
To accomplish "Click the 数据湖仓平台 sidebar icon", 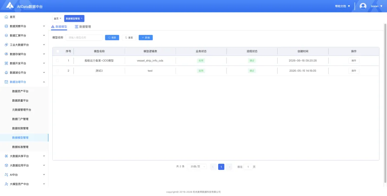I will pos(6,73).
